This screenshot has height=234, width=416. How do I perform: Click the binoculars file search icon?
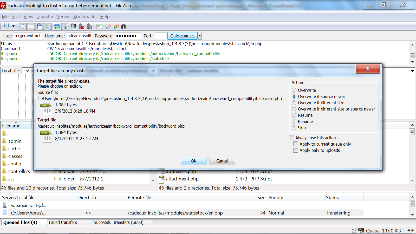(124, 26)
